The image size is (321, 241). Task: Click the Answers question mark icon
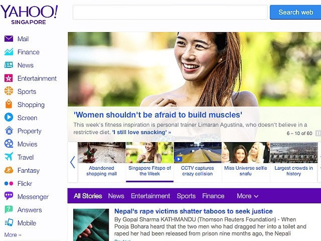pyautogui.click(x=9, y=209)
